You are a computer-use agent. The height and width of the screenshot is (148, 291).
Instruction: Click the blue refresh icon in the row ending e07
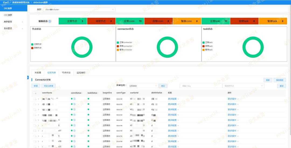pyautogui.click(x=74, y=131)
